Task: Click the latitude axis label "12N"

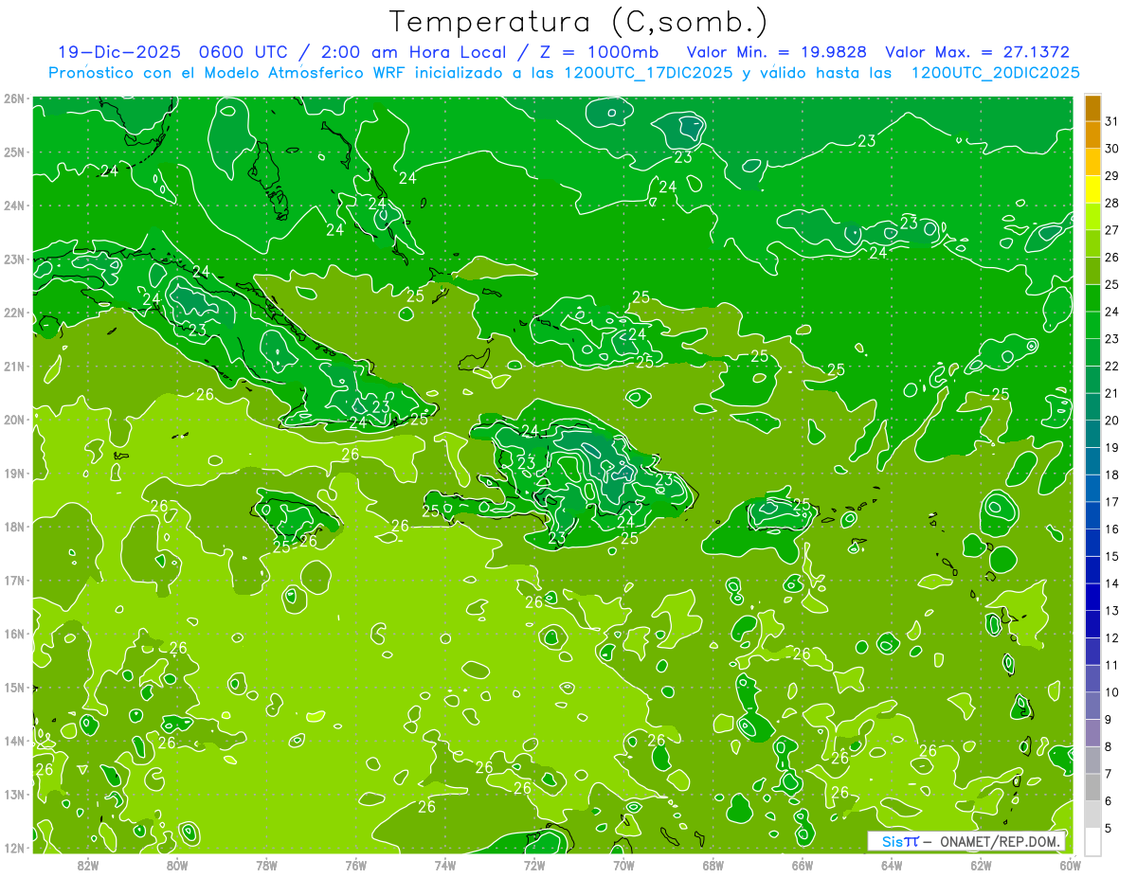Action: (x=13, y=848)
